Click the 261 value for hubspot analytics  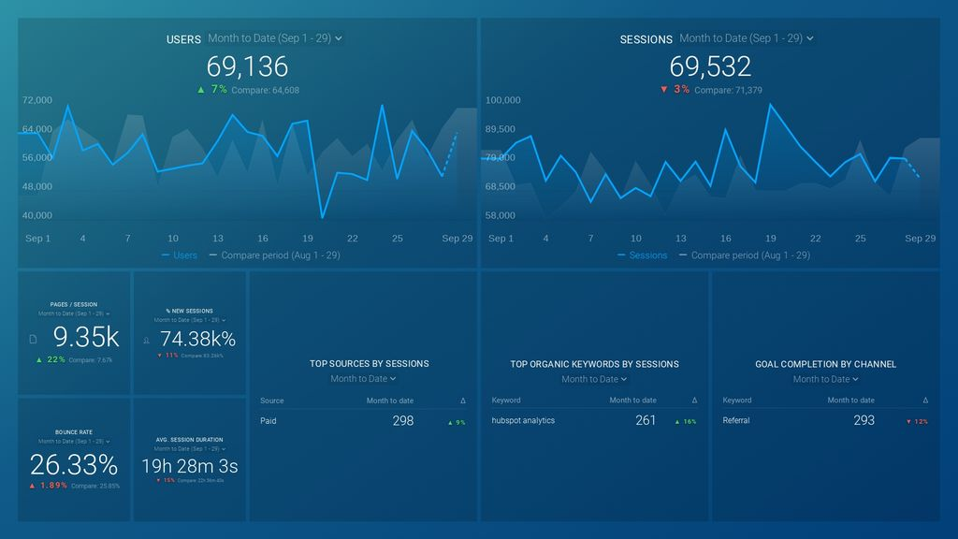pos(646,420)
